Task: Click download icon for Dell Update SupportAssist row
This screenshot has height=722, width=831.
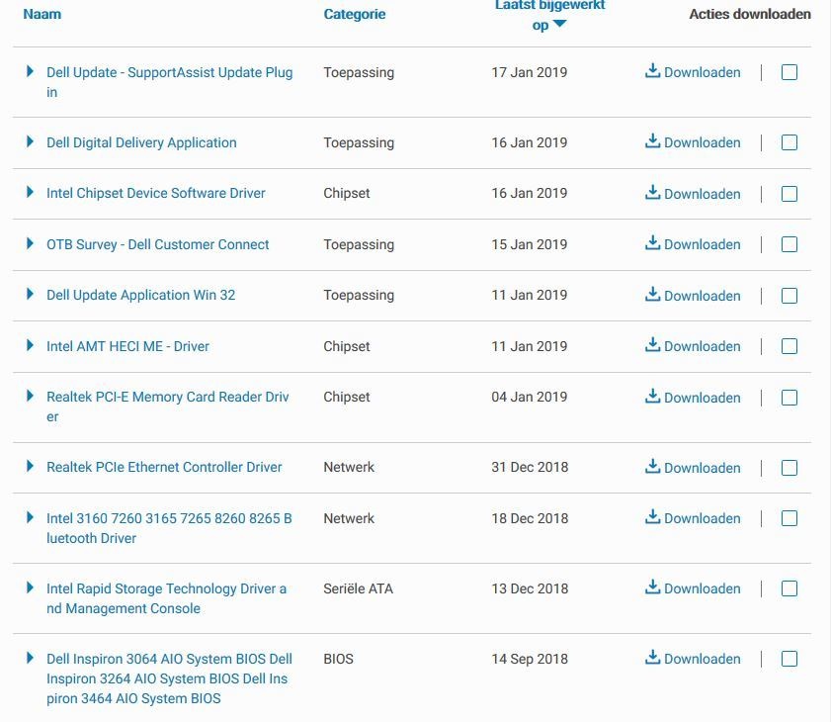Action: pos(652,71)
